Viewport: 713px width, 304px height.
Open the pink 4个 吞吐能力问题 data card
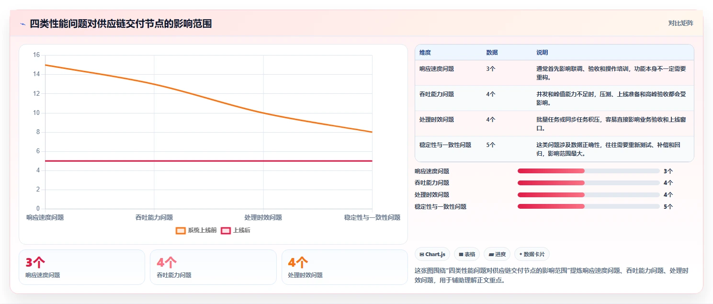(213, 267)
